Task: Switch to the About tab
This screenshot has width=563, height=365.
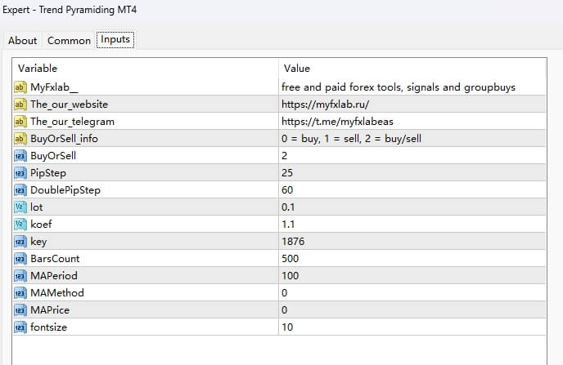Action: pyautogui.click(x=23, y=40)
